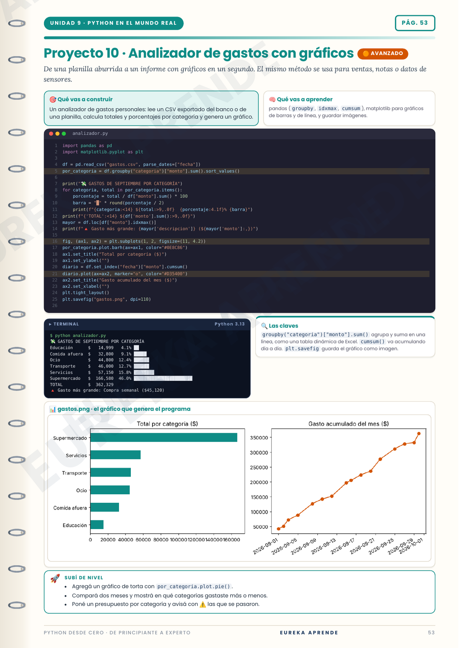Click the play arrow beside TERMINAL

[x=50, y=324]
